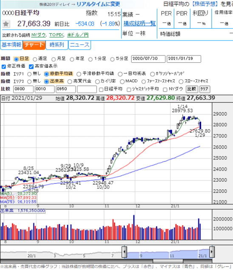Click start date field 2020/07/30
Screen dimensions: 233x273
[x=148, y=59]
